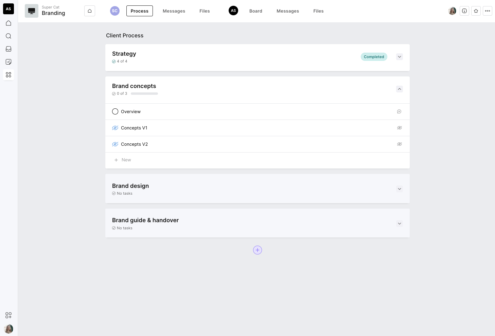Open the three-dots more options menu
The height and width of the screenshot is (336, 495).
point(488,11)
